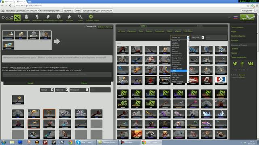This screenshot has height=145, width=259.
Task: Open the VK icon in sidebar
Action: (x=251, y=64)
